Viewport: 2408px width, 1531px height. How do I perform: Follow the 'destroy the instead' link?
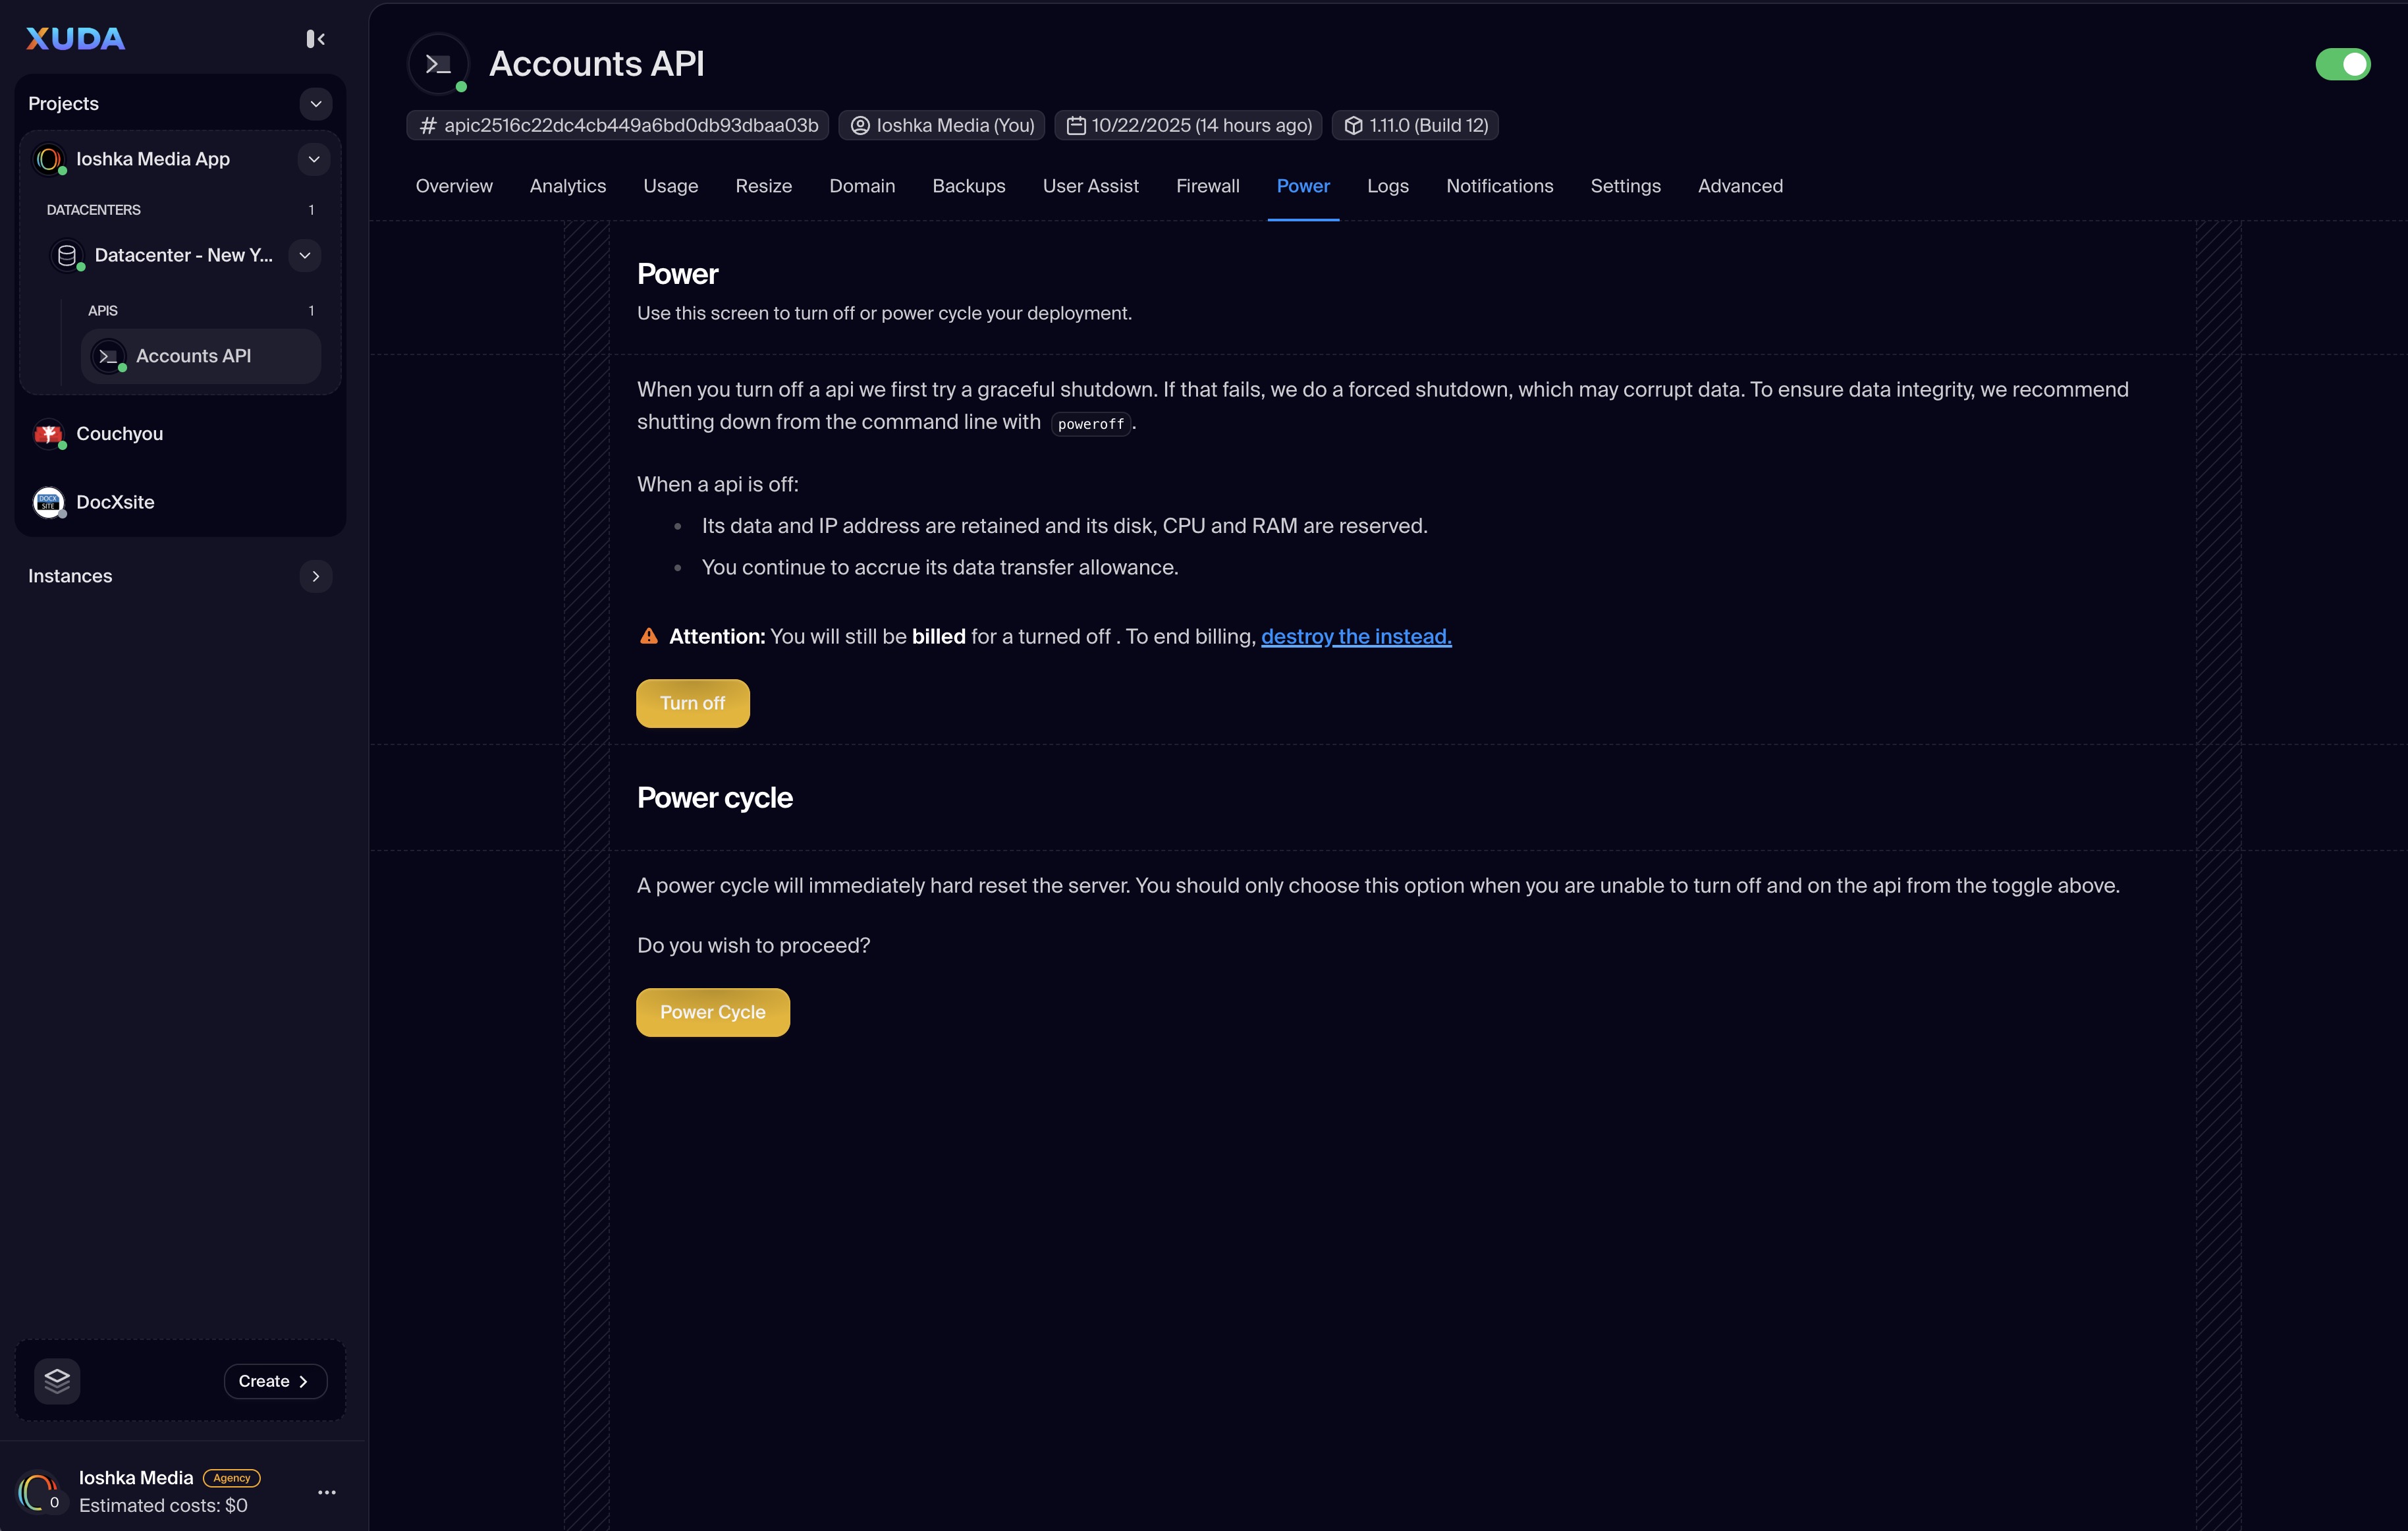point(1355,636)
